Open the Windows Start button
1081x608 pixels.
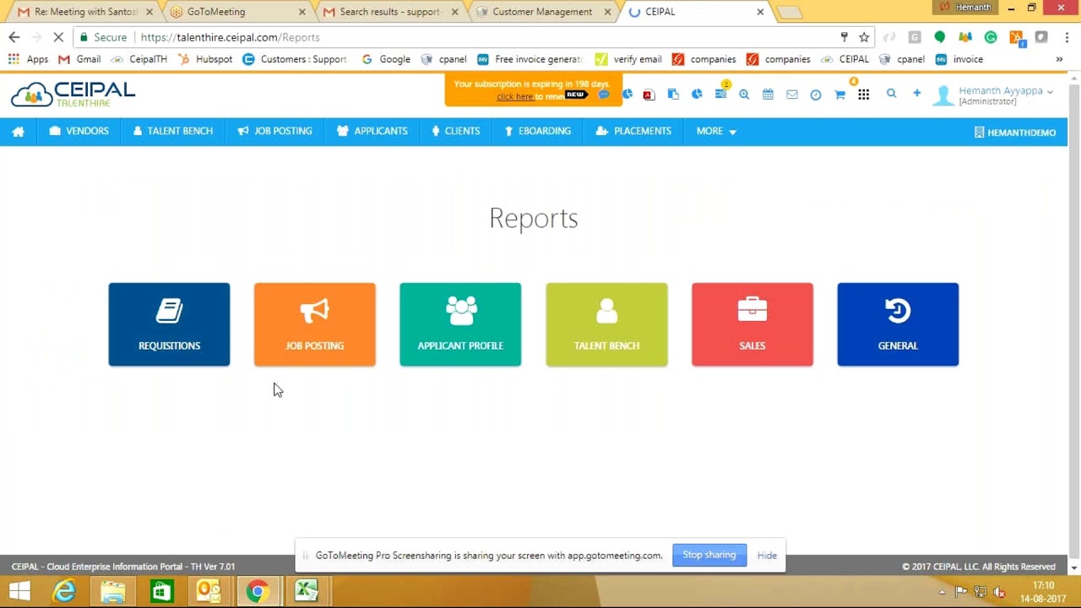pyautogui.click(x=19, y=592)
